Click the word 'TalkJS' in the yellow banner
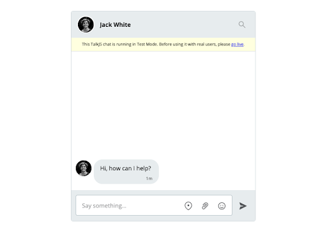This screenshot has width=327, height=231. (x=96, y=44)
